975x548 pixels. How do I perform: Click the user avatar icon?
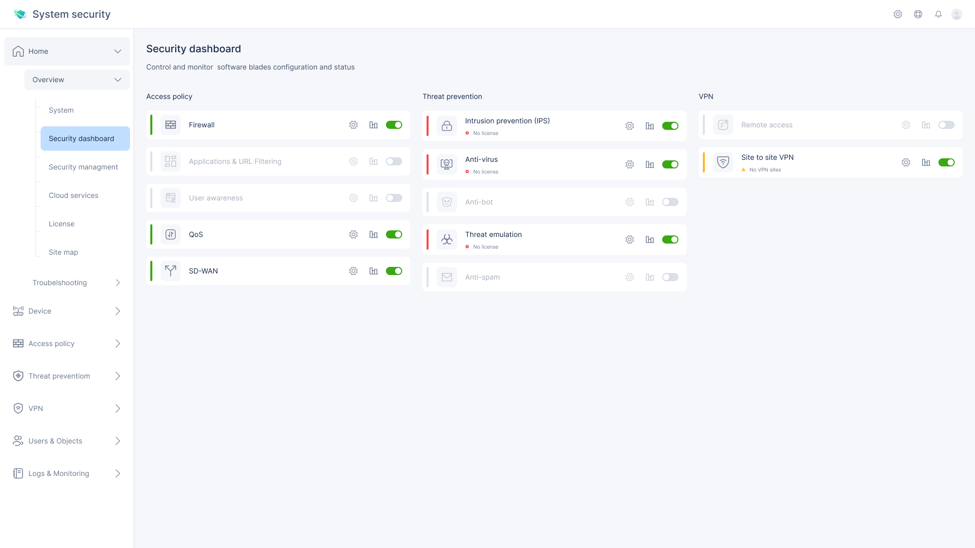click(x=957, y=14)
